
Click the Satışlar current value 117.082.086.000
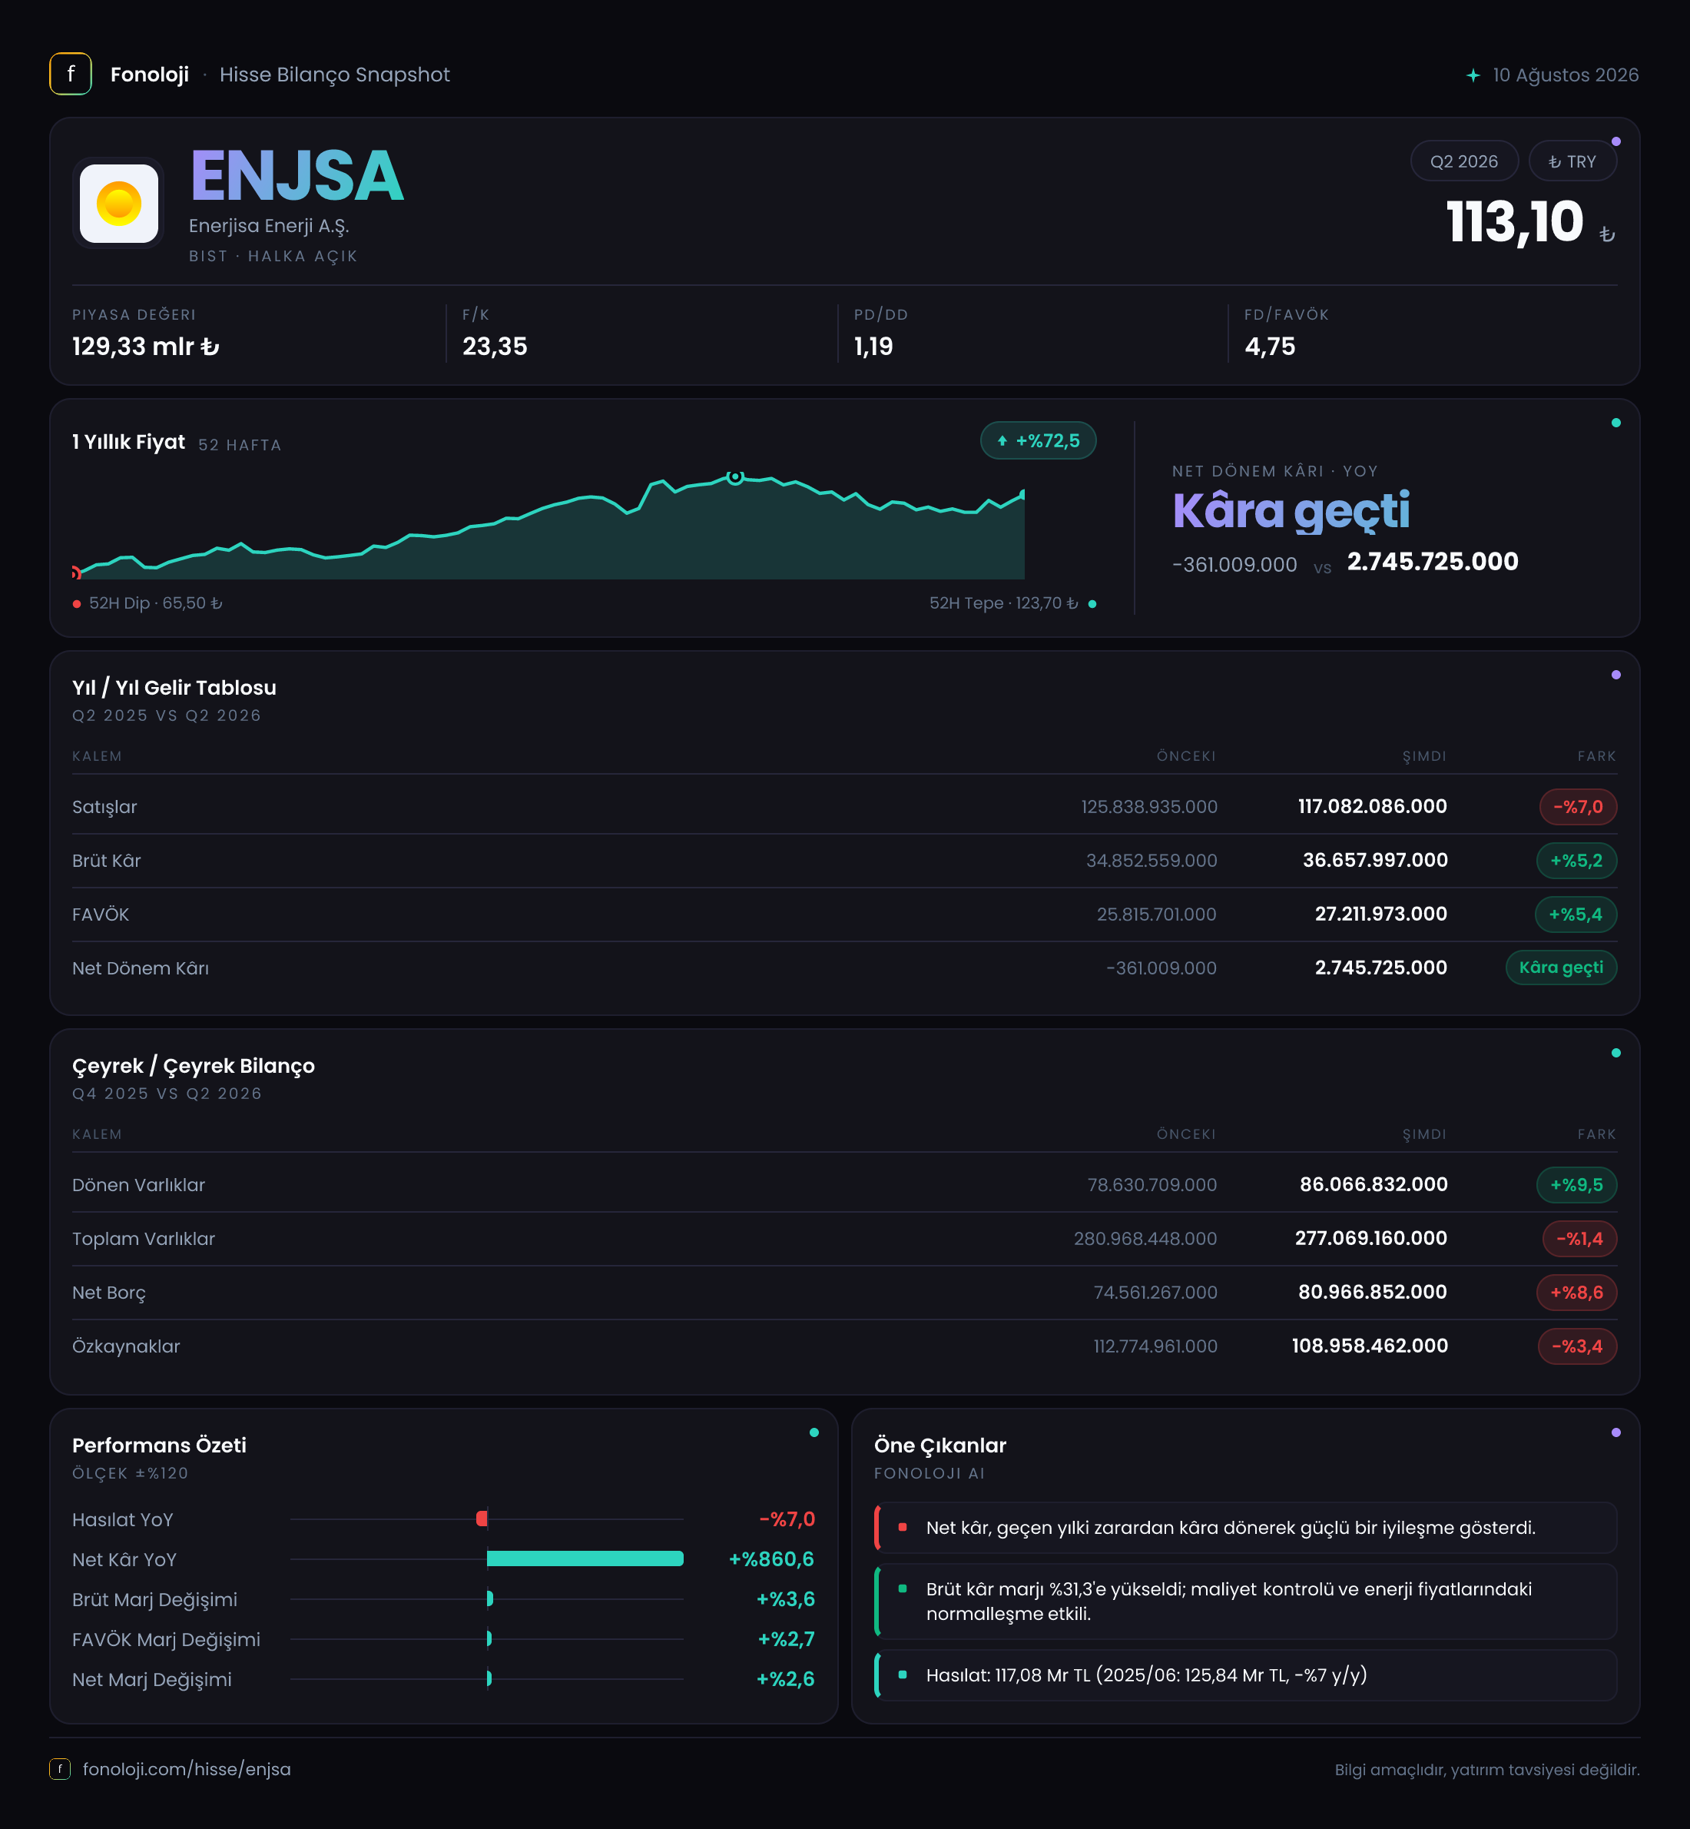pos(1372,806)
